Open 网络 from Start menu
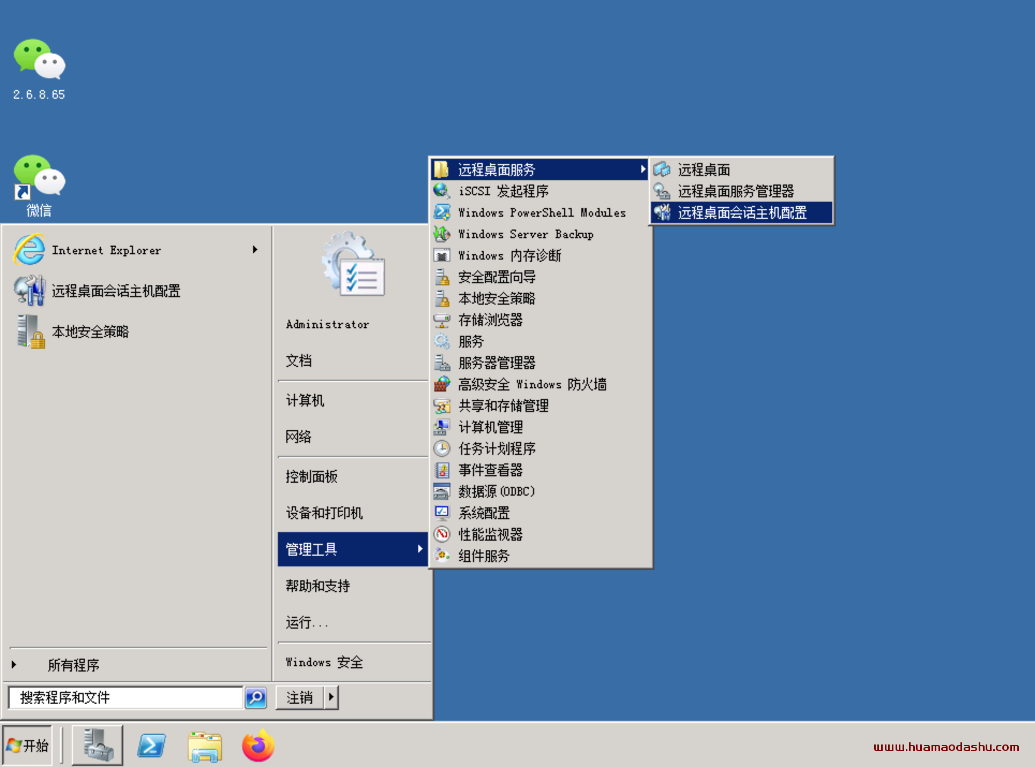Image resolution: width=1035 pixels, height=767 pixels. click(x=299, y=437)
